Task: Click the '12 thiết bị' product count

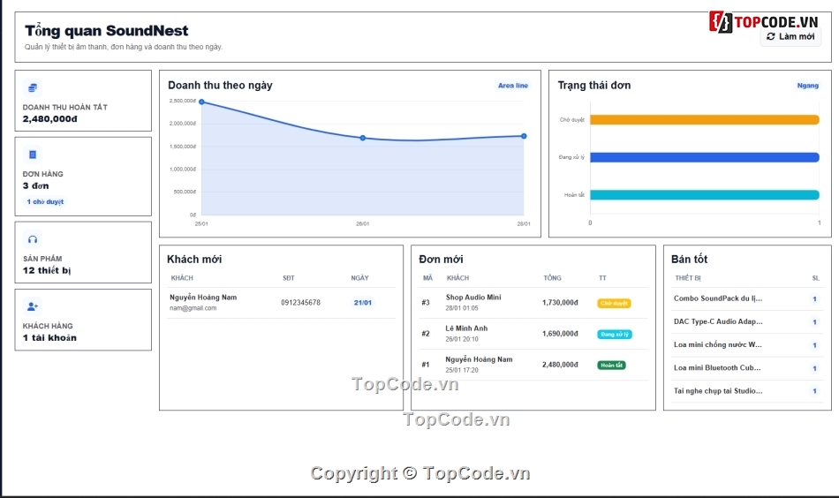Action: (47, 271)
